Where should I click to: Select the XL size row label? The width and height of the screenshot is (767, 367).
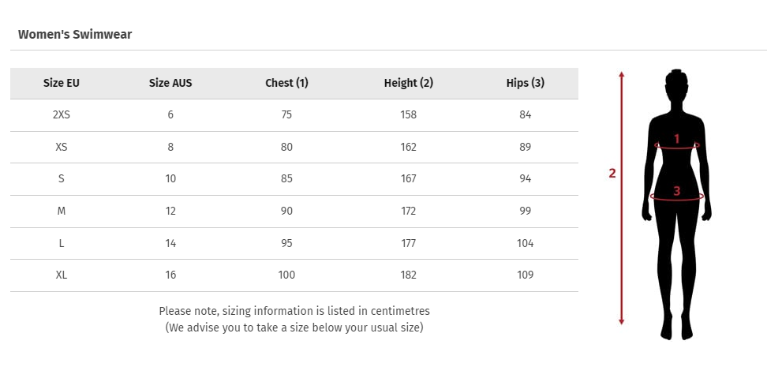[61, 275]
